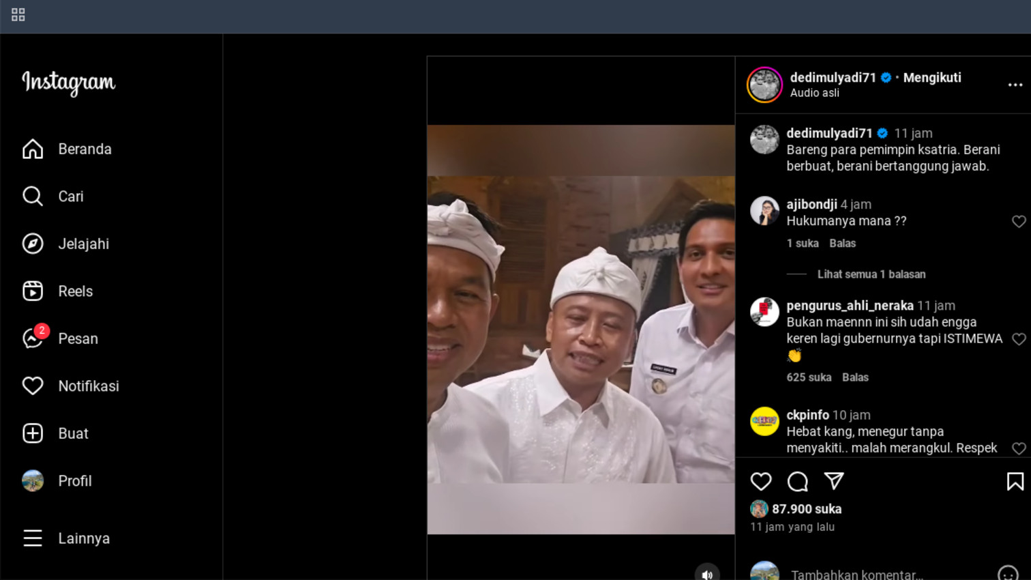This screenshot has width=1031, height=580.
Task: Click the video to pause playback
Action: [x=581, y=329]
